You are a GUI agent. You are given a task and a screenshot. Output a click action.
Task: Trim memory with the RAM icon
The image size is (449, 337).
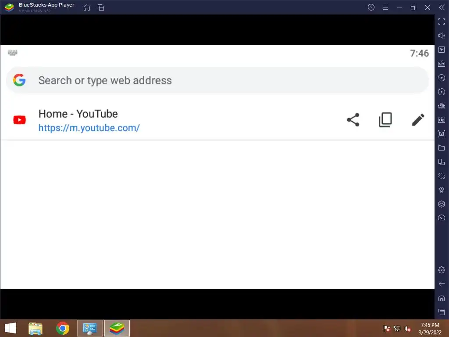[442, 106]
